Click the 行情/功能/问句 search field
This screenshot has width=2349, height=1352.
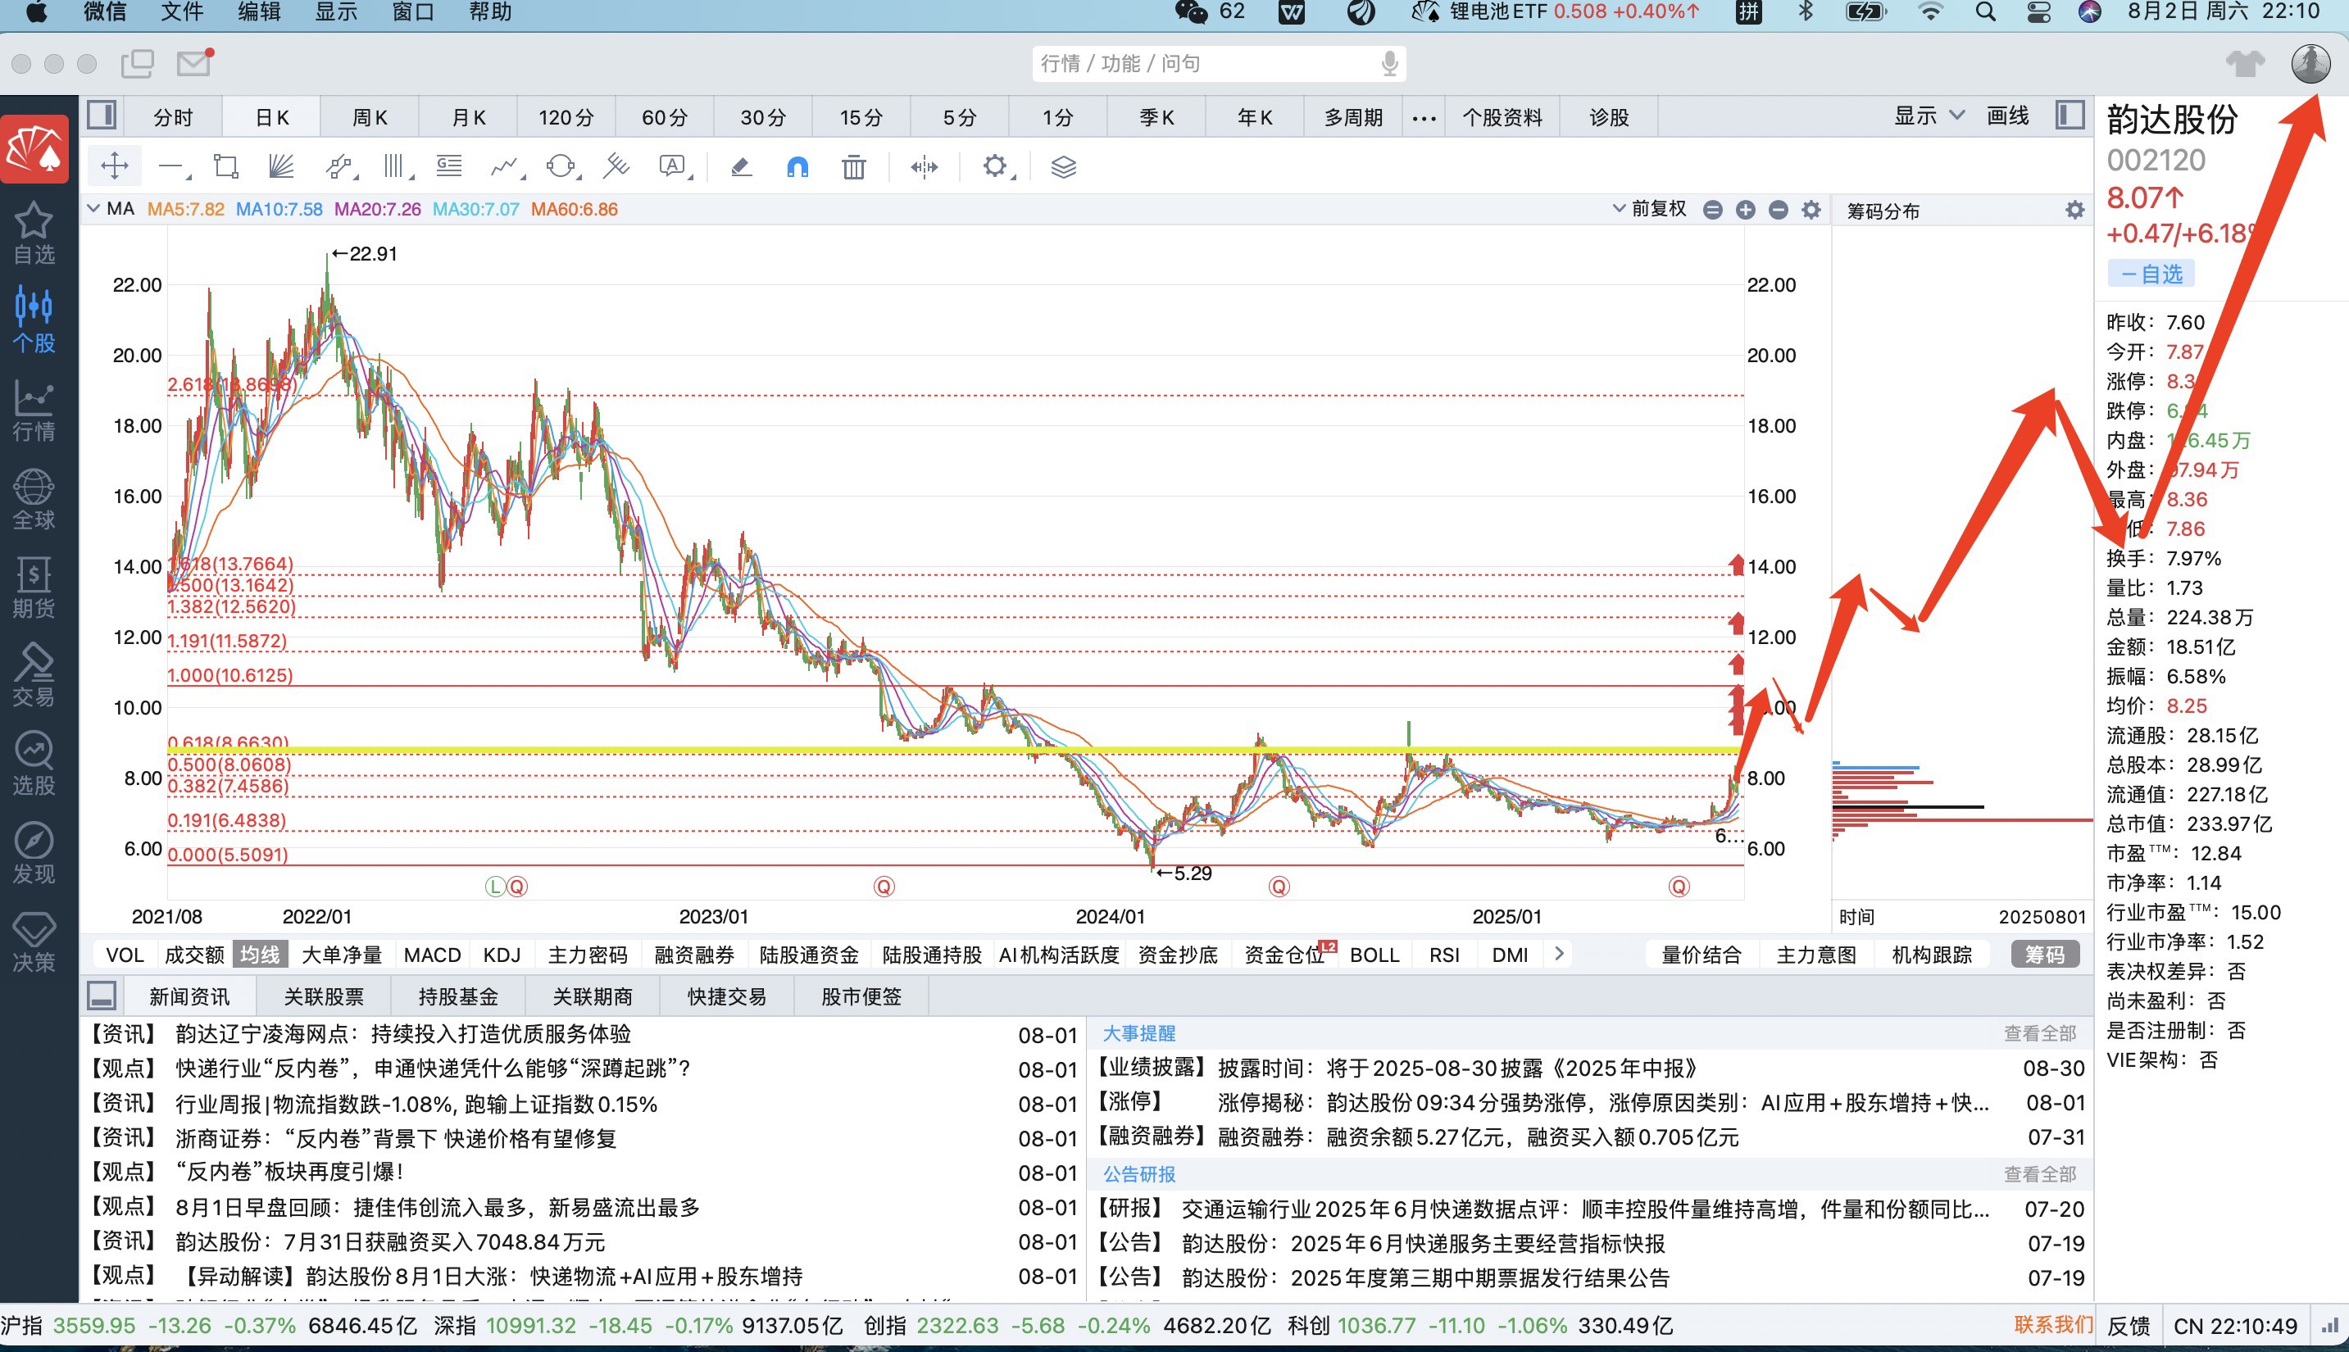[x=1219, y=63]
